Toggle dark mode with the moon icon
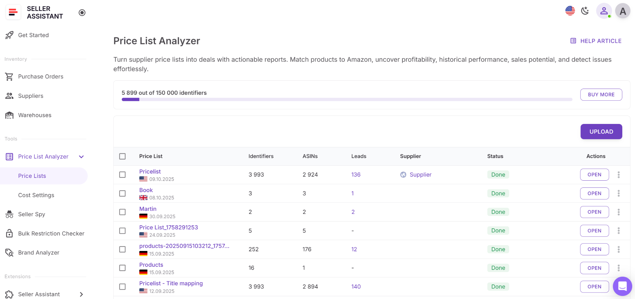The image size is (635, 299). pyautogui.click(x=585, y=11)
